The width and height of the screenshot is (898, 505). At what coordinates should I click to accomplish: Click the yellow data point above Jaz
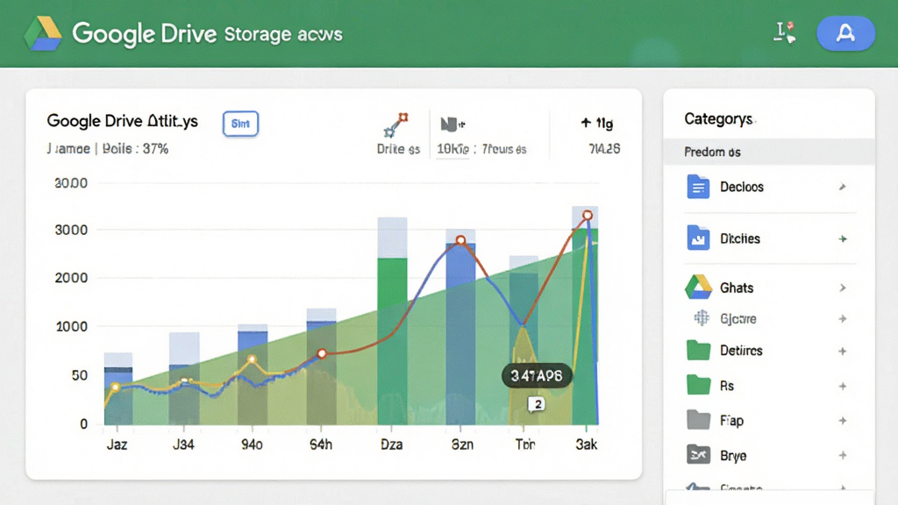pyautogui.click(x=116, y=388)
